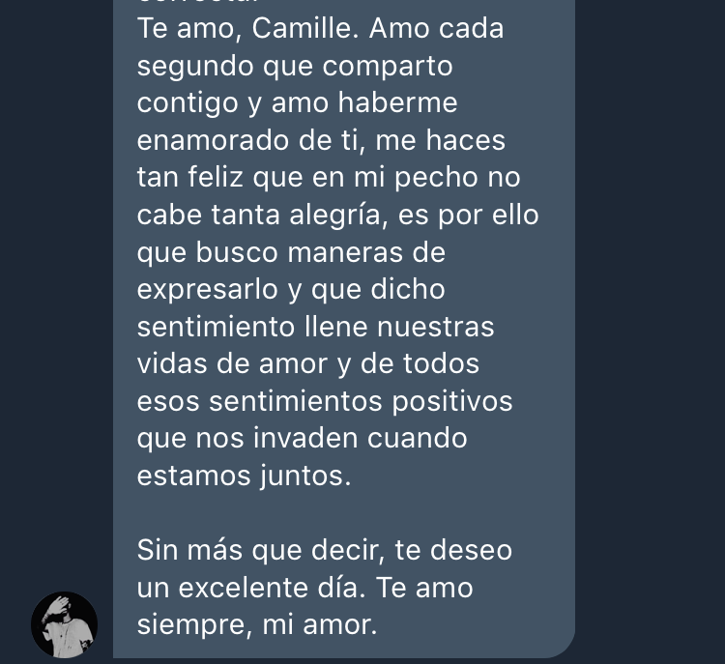Tap the text "expresarlo y que dicho"
The image size is (725, 664).
[x=291, y=290]
